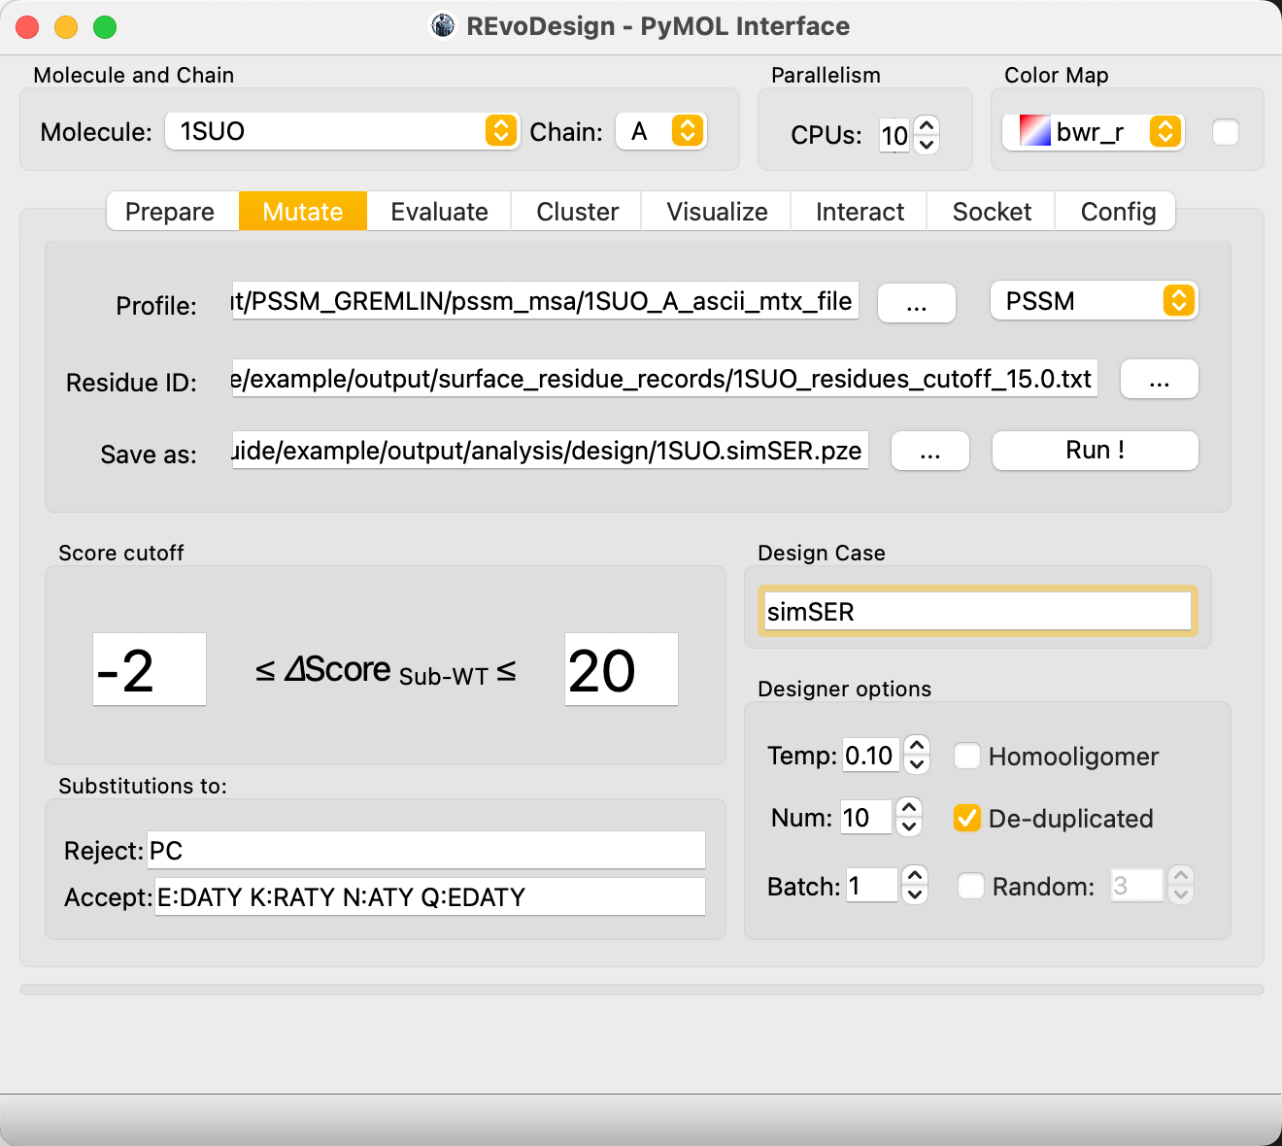Viewport: 1282px width, 1146px height.
Task: Decrease Batch with the down arrow
Action: coord(915,894)
